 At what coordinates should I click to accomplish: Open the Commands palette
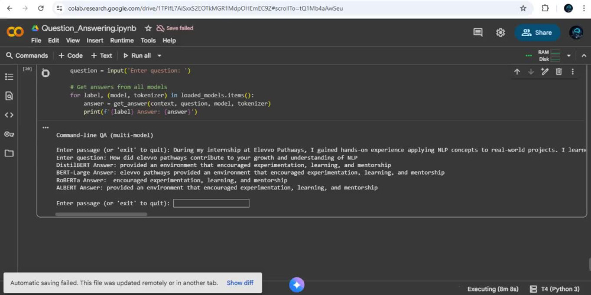(27, 55)
